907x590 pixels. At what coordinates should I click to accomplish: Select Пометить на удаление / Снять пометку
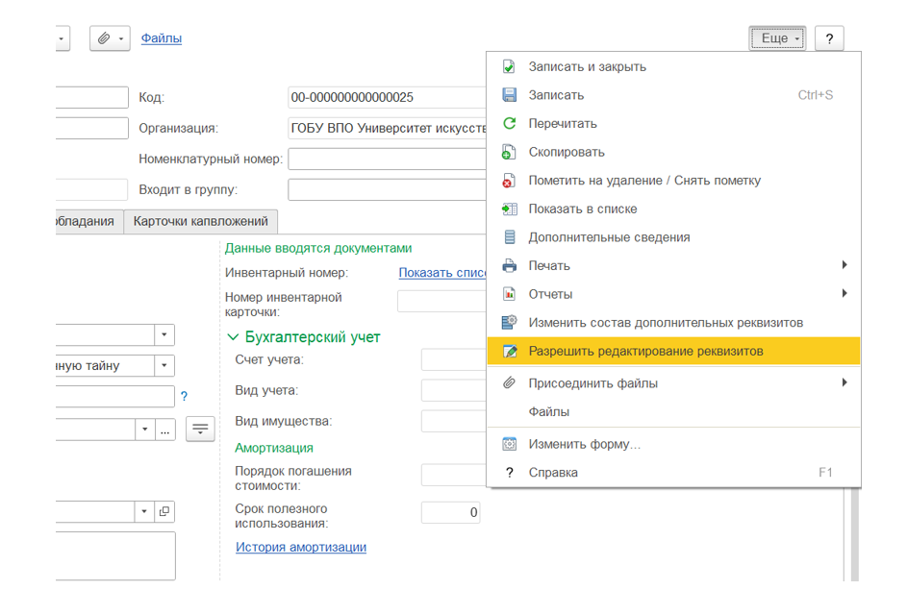[x=673, y=181]
